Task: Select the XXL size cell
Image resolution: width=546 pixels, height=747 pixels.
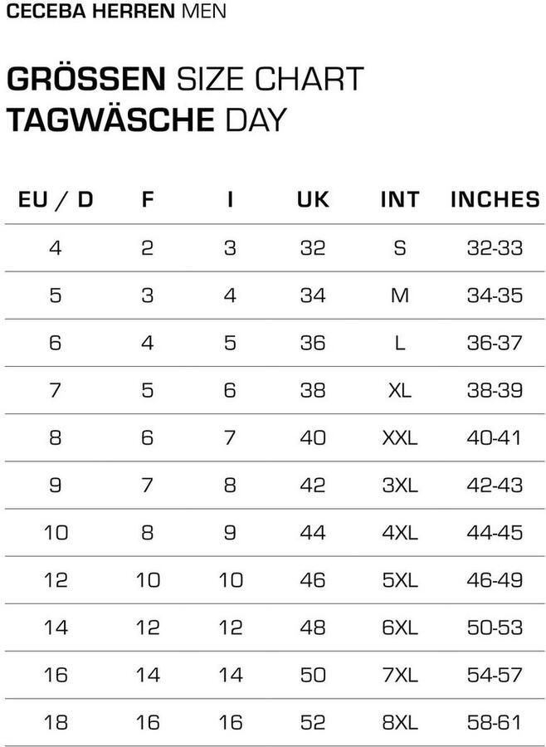Action: pos(400,437)
